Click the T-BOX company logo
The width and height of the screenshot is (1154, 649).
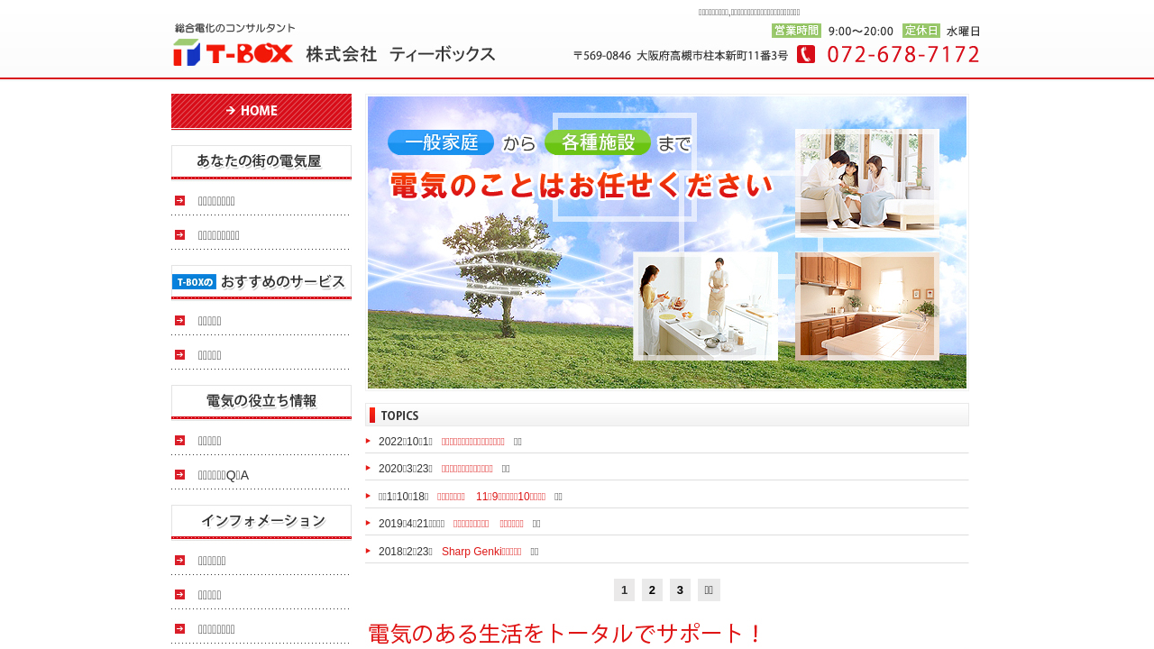click(334, 46)
